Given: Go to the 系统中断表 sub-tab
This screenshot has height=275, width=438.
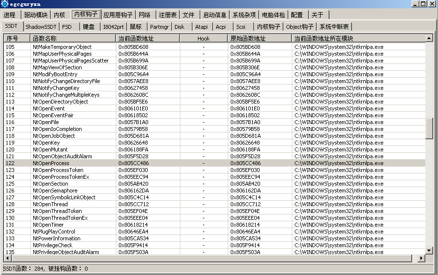Looking at the screenshot, I should (x=334, y=26).
